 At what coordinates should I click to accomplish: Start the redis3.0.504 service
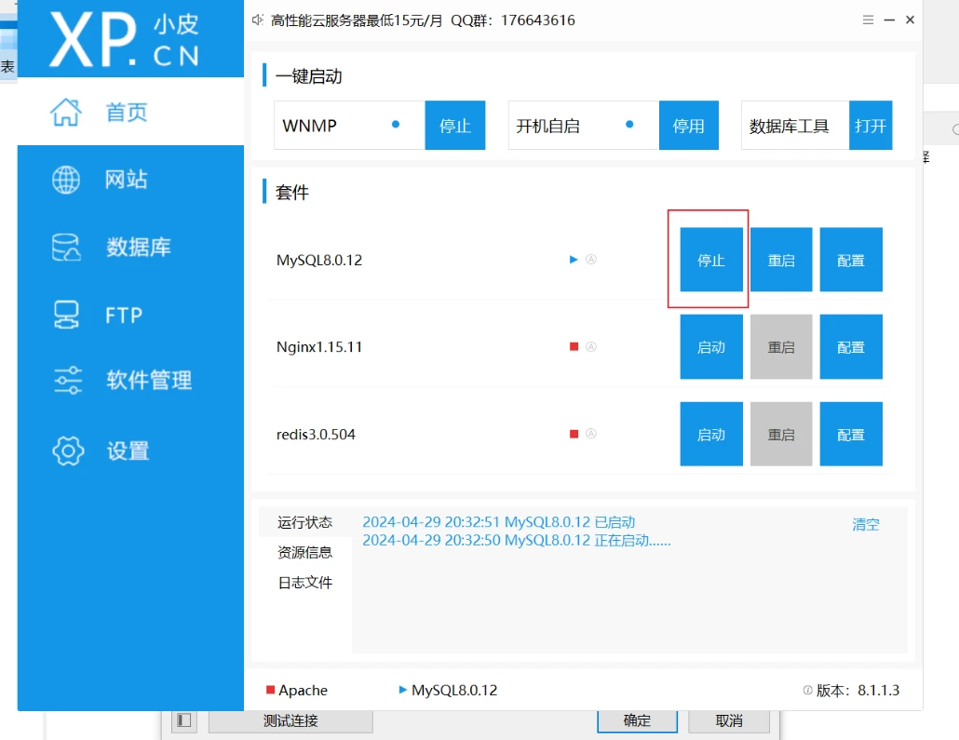click(711, 434)
